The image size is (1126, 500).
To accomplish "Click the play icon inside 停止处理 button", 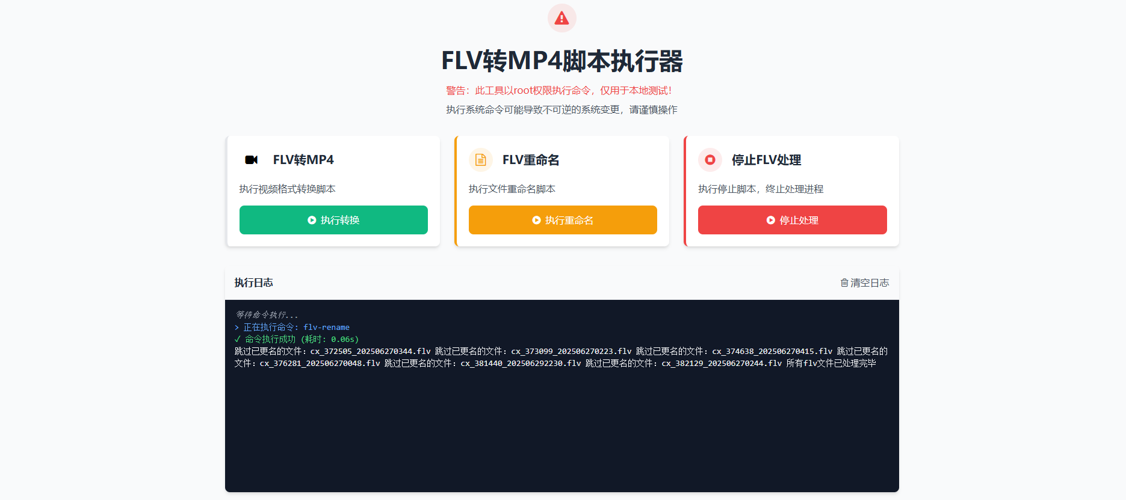I will point(770,220).
